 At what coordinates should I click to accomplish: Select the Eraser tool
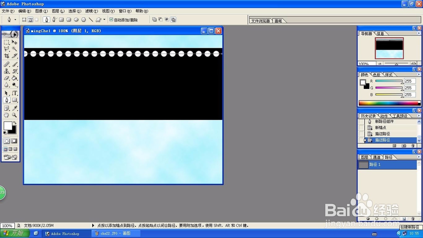click(x=6, y=78)
